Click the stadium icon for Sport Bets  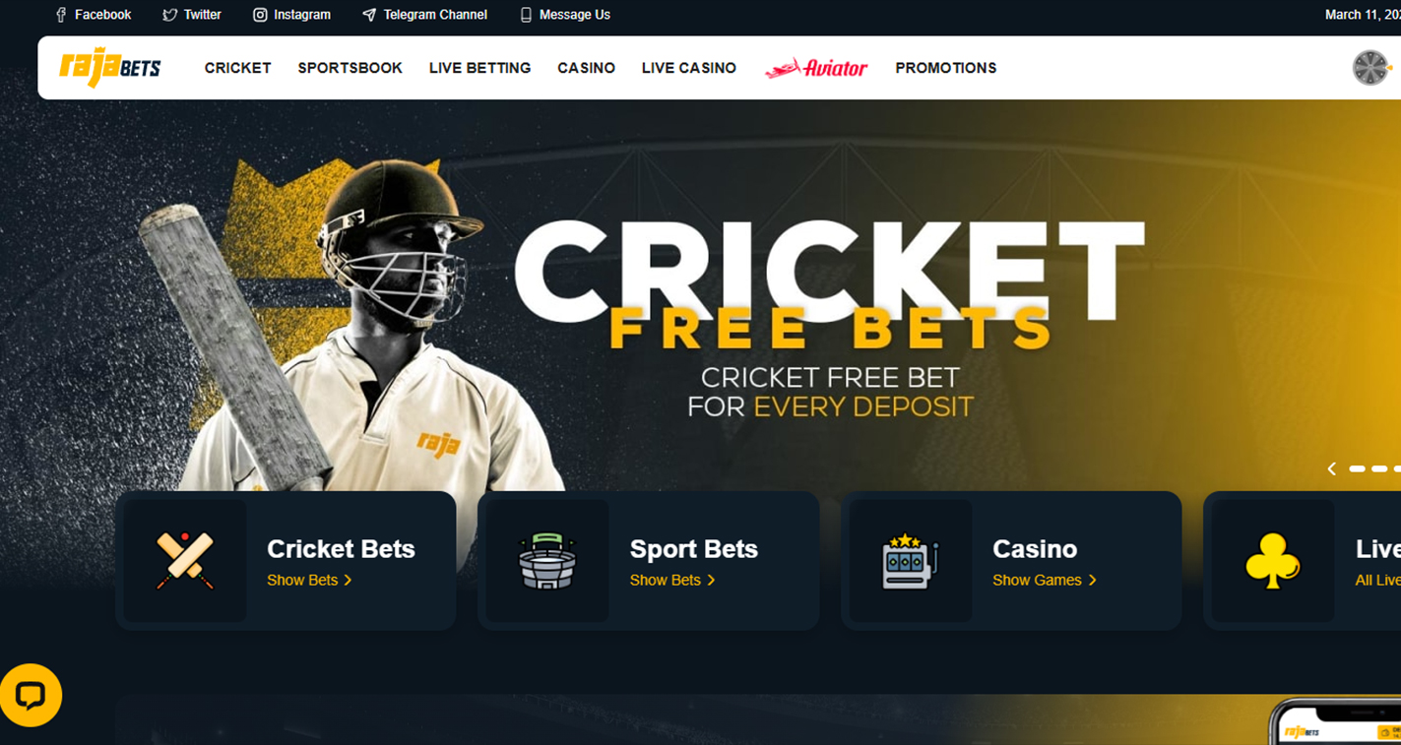547,560
